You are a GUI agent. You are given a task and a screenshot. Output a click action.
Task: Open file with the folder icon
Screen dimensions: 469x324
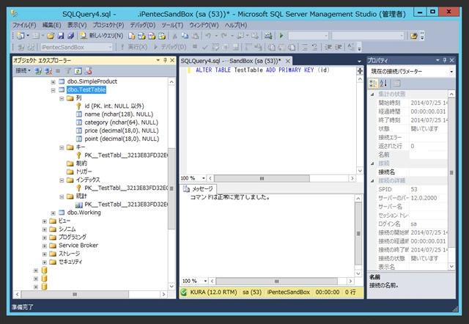coord(51,36)
